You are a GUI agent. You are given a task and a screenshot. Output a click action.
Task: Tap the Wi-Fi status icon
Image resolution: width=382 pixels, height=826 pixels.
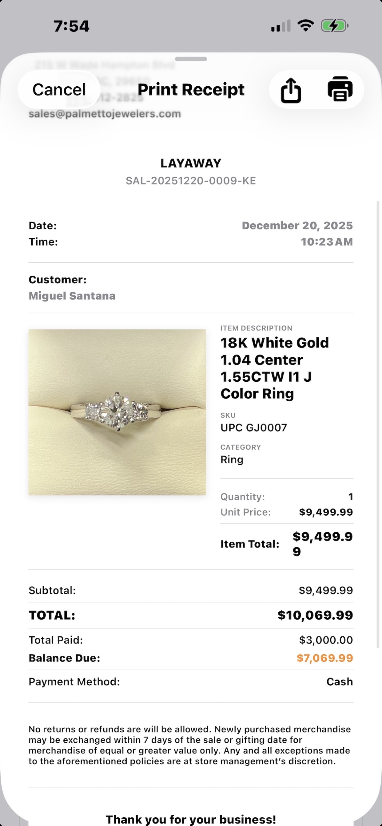pos(305,26)
